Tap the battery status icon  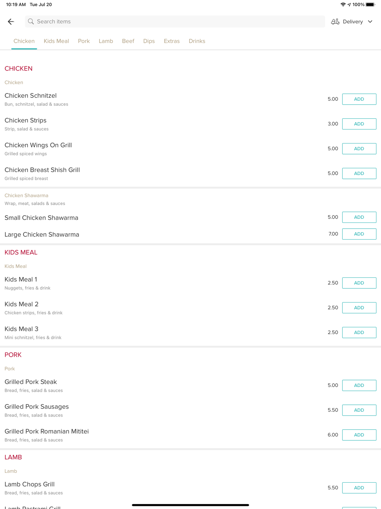[370, 5]
